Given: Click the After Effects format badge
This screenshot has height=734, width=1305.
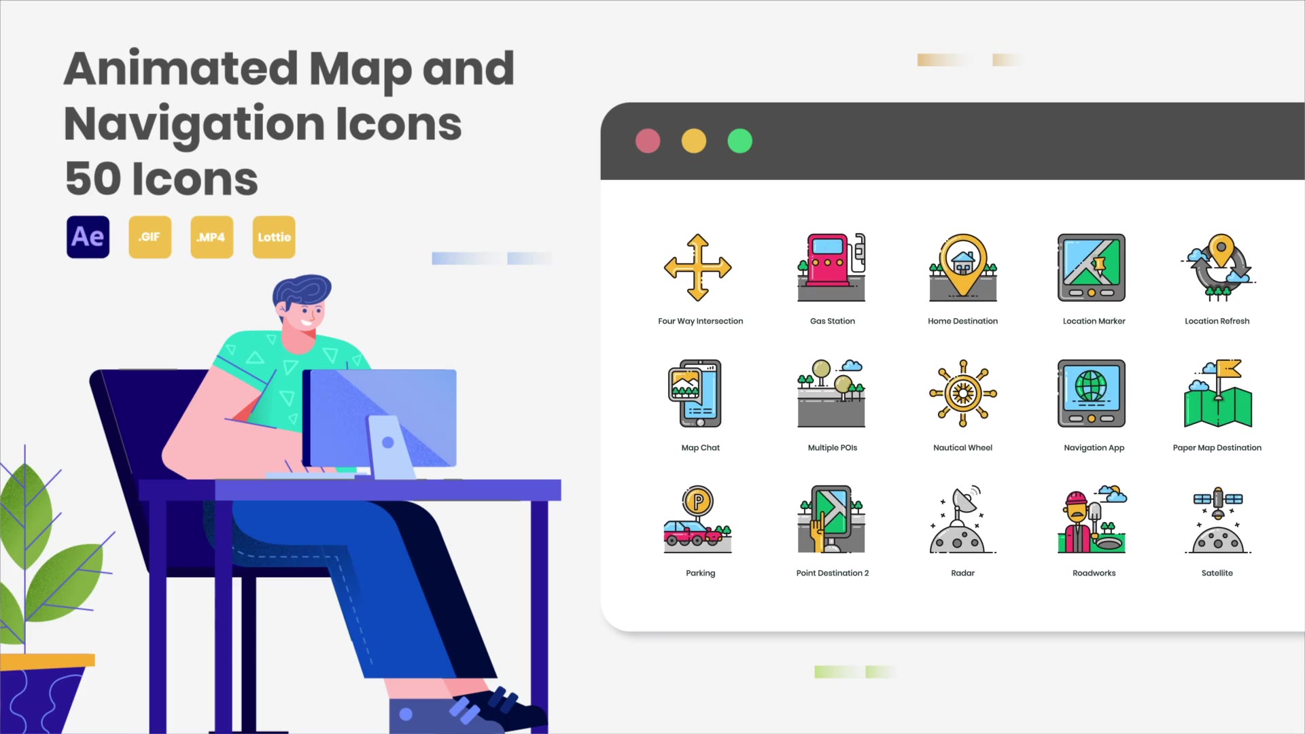Looking at the screenshot, I should tap(88, 237).
